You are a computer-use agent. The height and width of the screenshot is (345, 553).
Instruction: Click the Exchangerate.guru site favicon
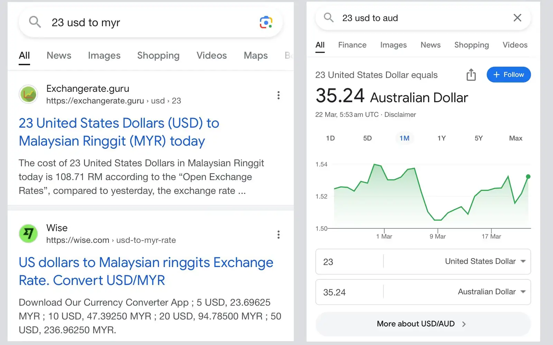point(28,94)
